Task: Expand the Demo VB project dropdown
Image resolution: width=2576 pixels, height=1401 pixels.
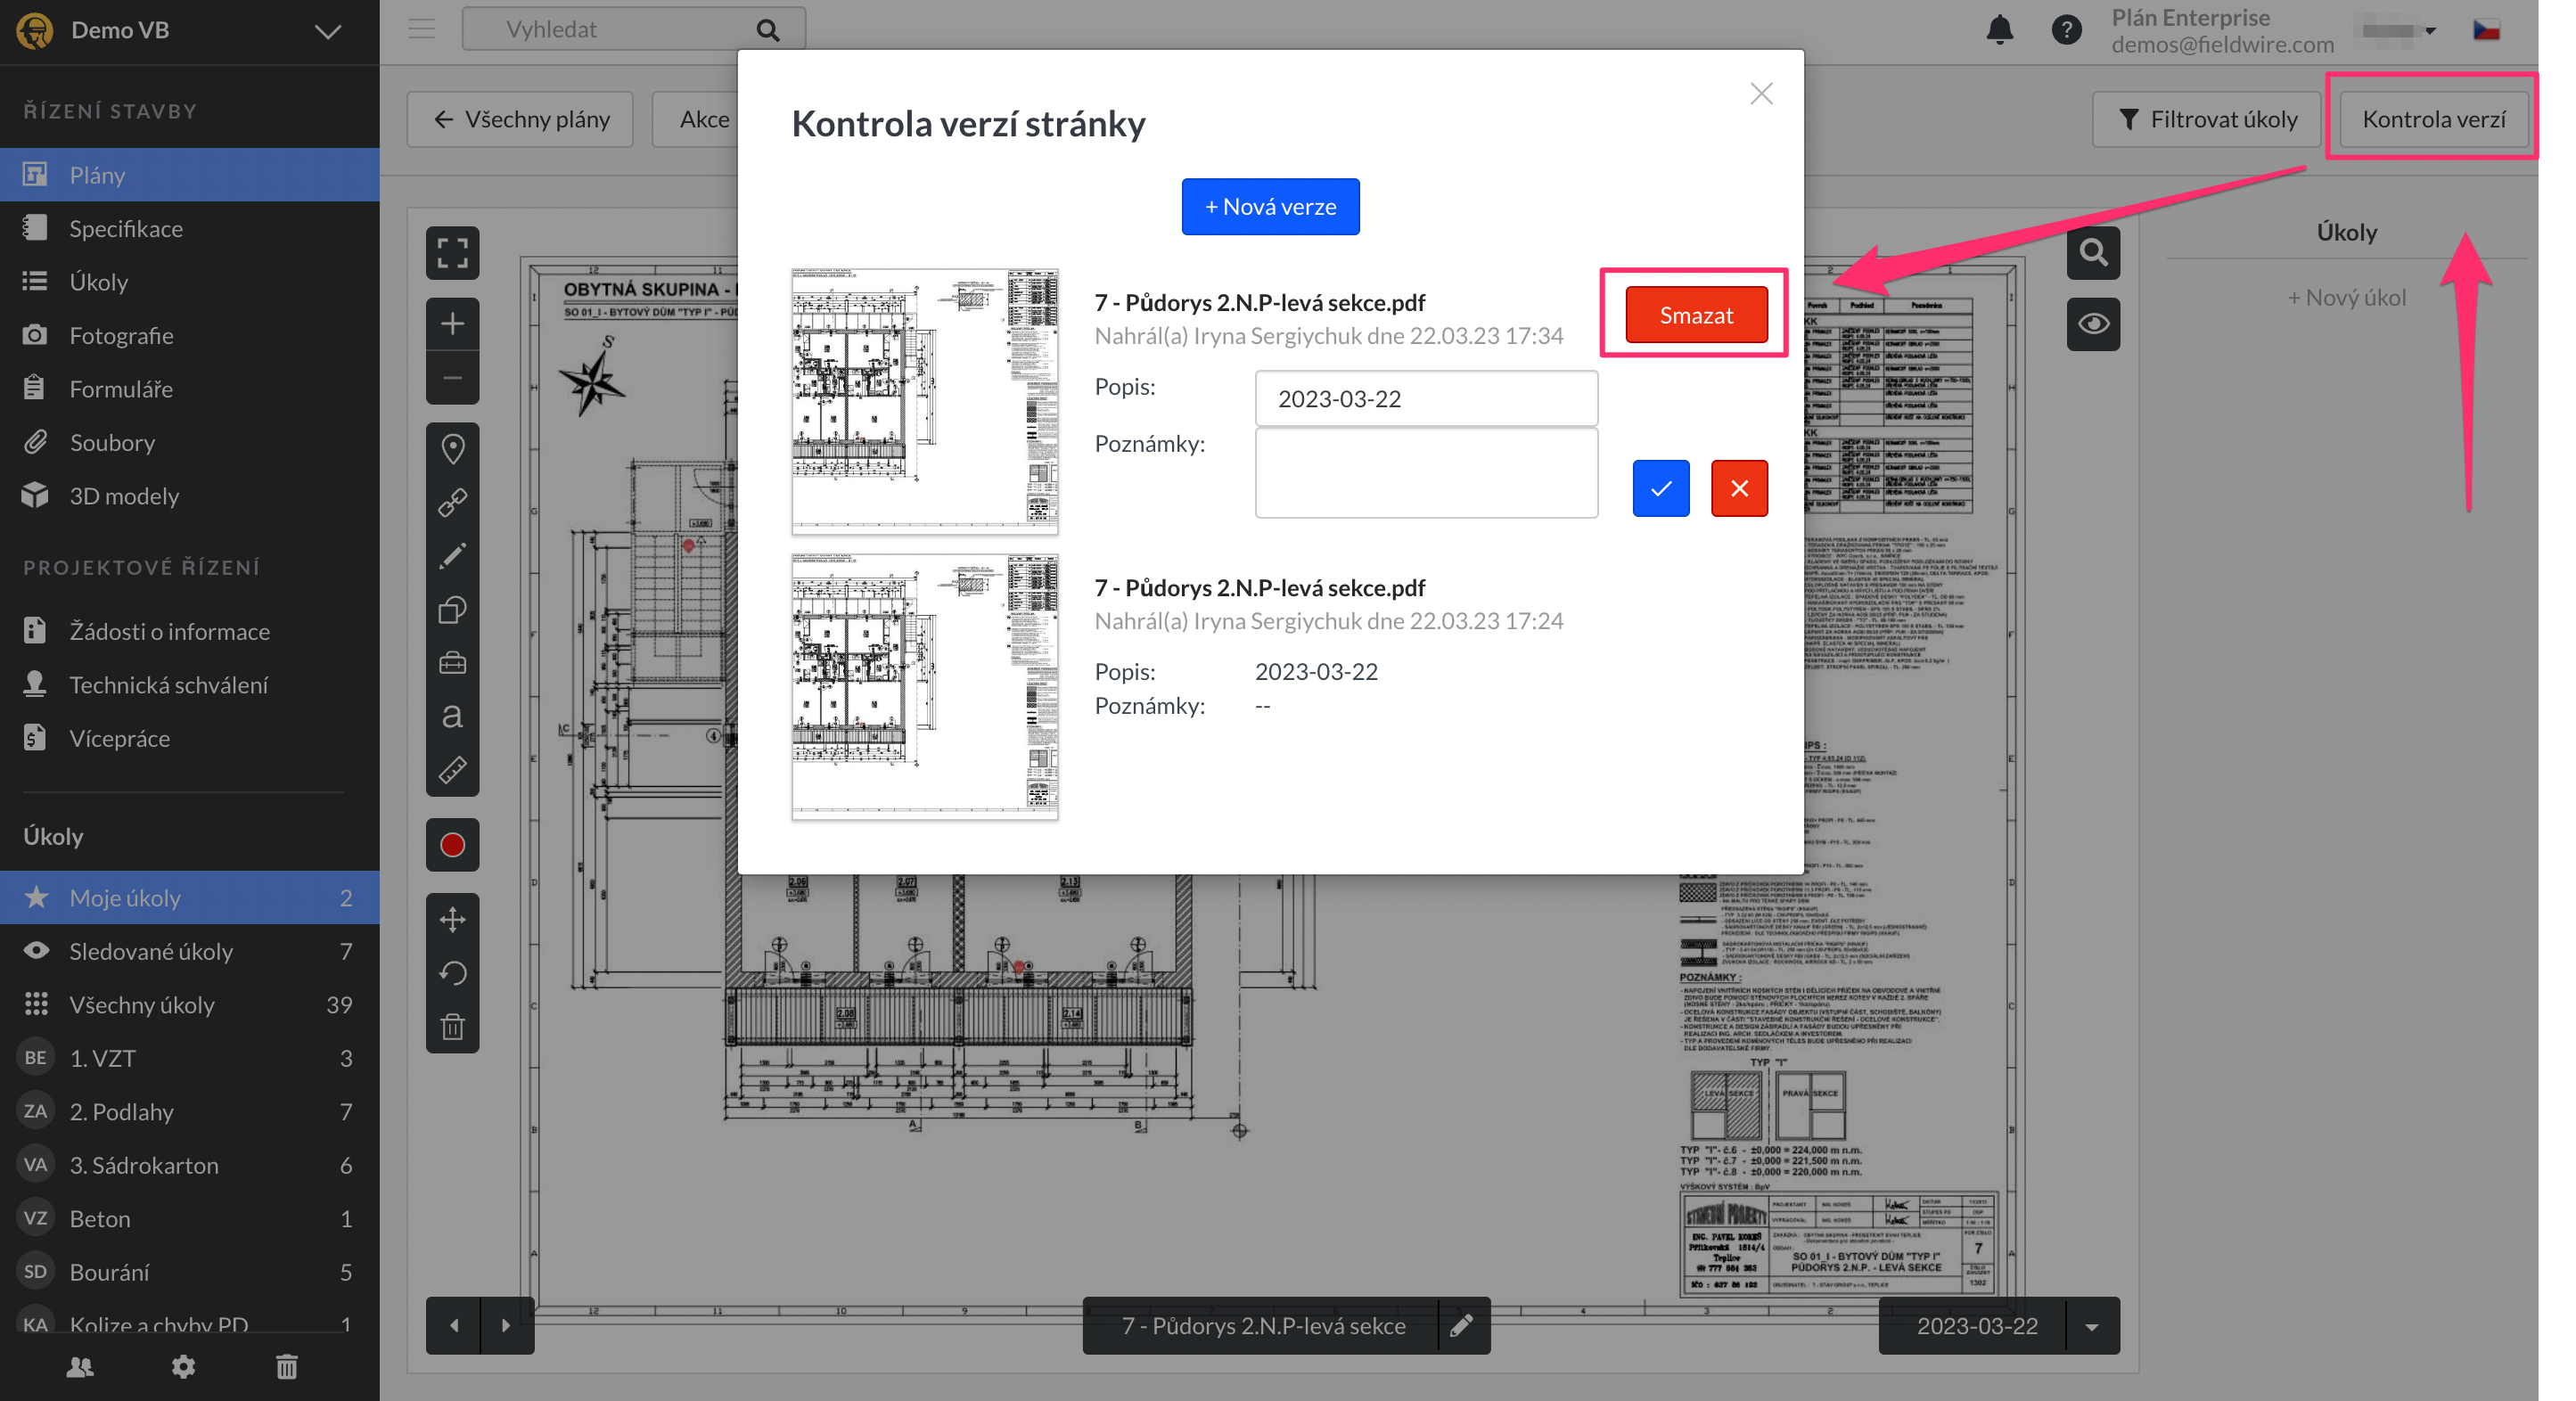Action: coord(328,31)
